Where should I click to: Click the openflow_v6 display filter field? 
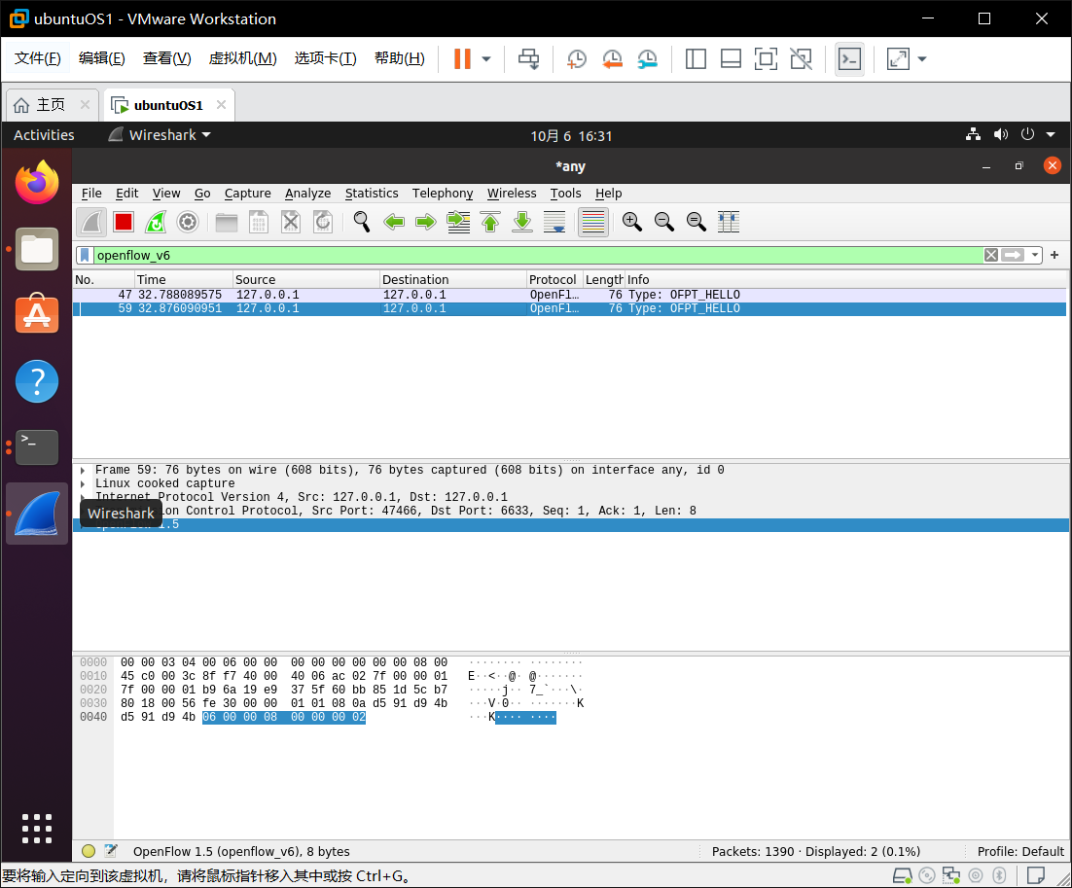pyautogui.click(x=537, y=256)
